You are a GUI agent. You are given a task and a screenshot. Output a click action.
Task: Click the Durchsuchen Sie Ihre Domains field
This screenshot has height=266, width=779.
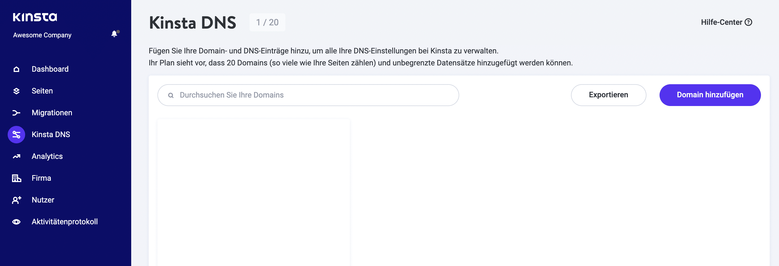point(308,95)
